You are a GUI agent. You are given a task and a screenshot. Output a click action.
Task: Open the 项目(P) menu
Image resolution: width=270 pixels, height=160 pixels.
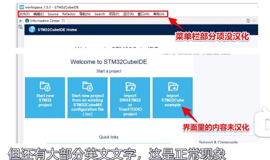[x=114, y=14]
